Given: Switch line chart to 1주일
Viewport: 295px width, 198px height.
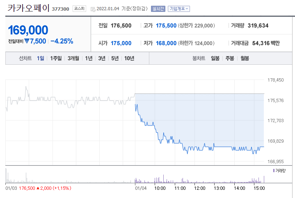Looking at the screenshot, I should [x=56, y=58].
